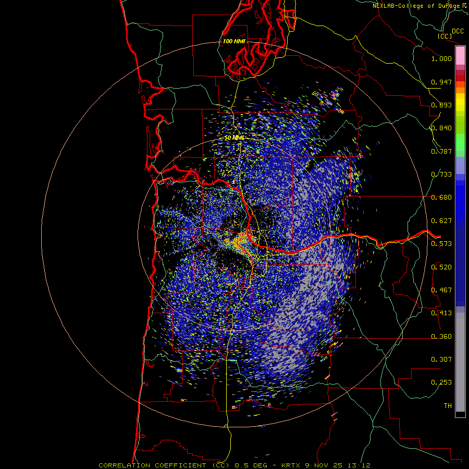Select the 0.840 scale value
469x469 pixels.
click(x=441, y=128)
